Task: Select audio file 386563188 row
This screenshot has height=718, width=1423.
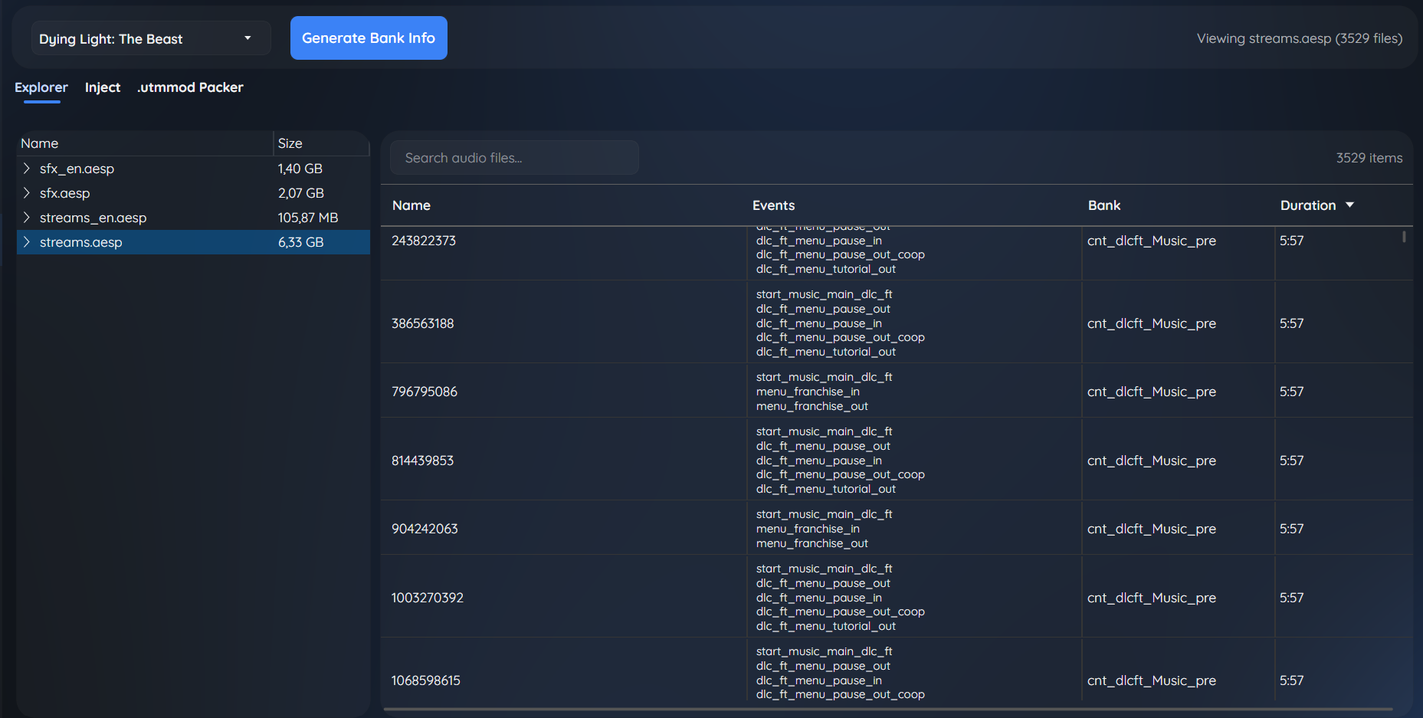Action: (897, 323)
